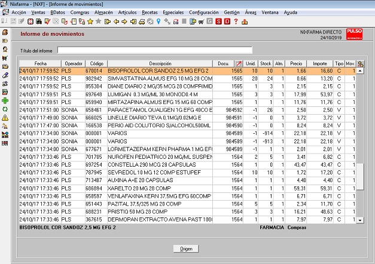Open the Ayuda menu
This screenshot has height=264, width=375.
[x=291, y=13]
